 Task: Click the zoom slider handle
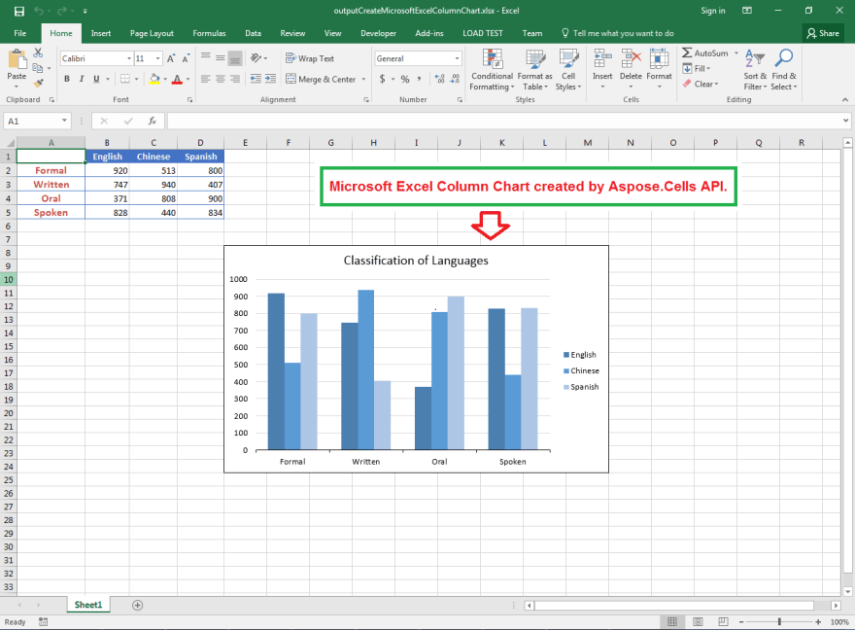pyautogui.click(x=779, y=622)
